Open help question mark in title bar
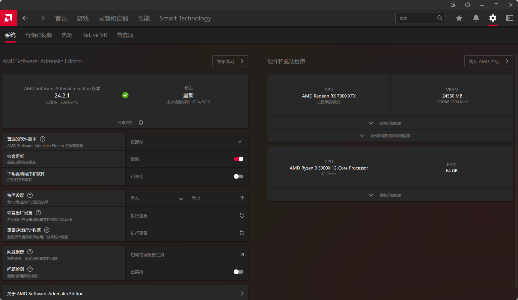The image size is (518, 300). (x=468, y=5)
